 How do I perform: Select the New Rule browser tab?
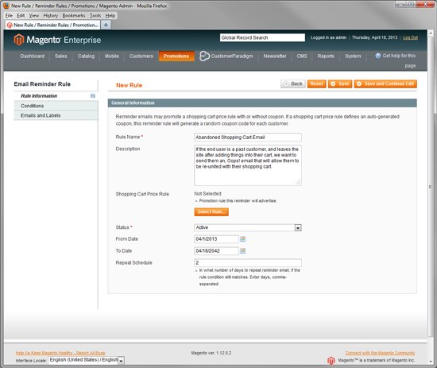coord(53,25)
